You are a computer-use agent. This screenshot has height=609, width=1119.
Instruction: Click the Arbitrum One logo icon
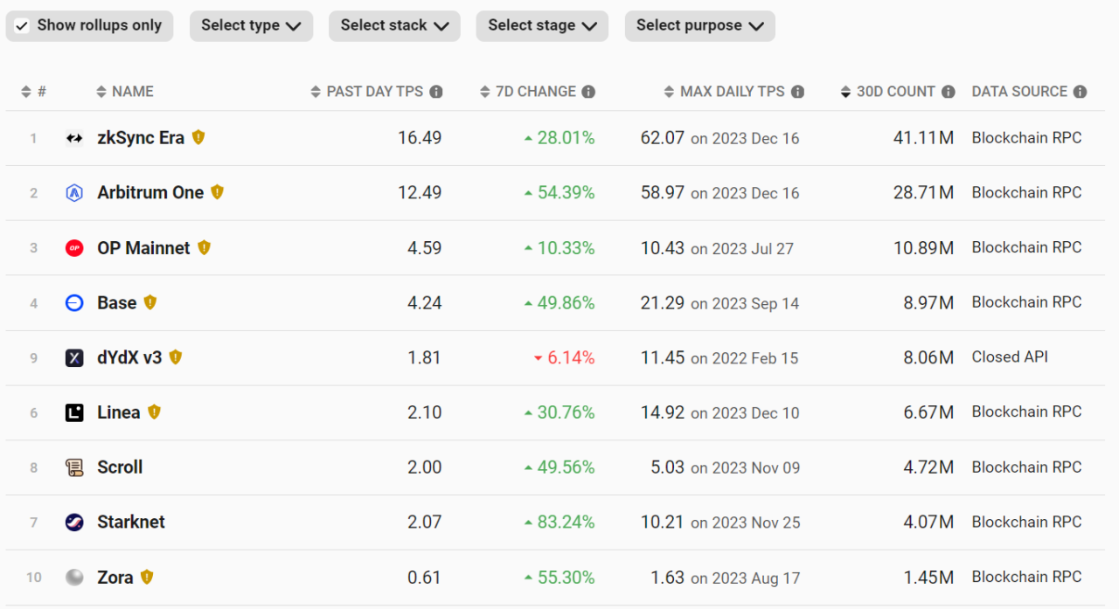[74, 193]
